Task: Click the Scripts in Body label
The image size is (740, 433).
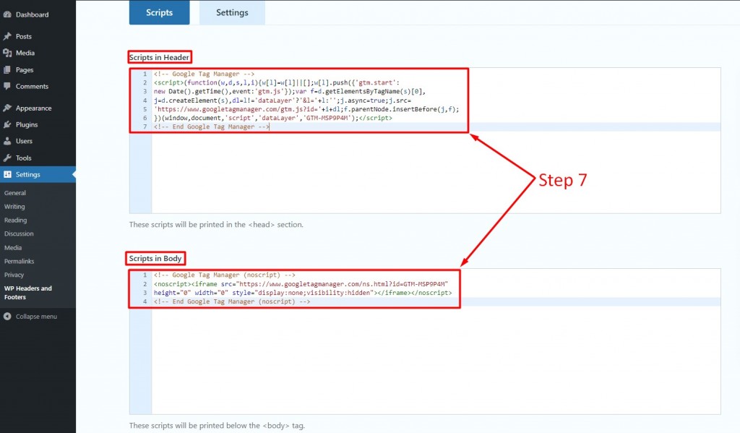Action: [x=155, y=258]
